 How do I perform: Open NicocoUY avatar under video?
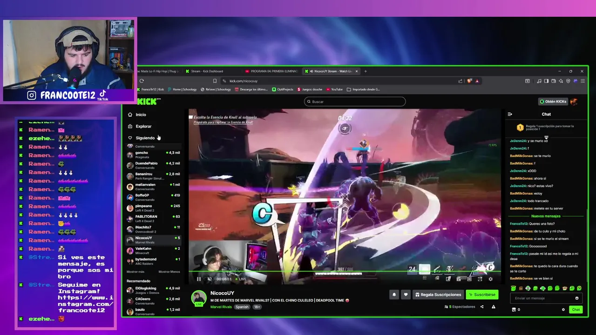click(x=199, y=298)
